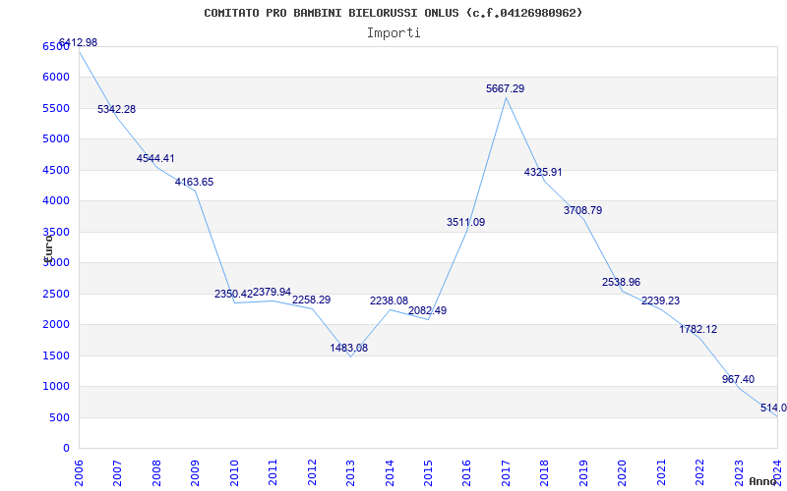Click the 6000 y-axis tick label
The height and width of the screenshot is (491, 787).
56,78
